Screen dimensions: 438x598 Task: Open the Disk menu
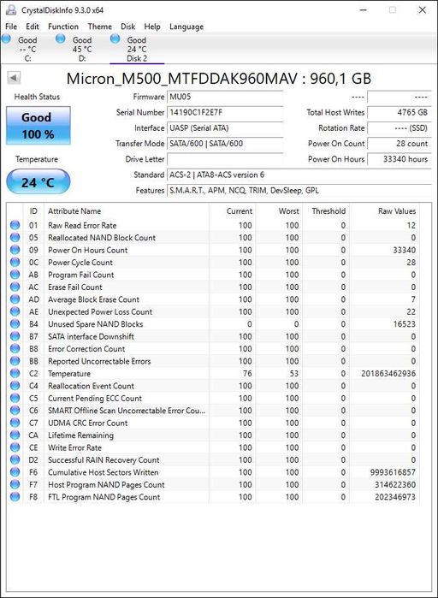point(128,27)
